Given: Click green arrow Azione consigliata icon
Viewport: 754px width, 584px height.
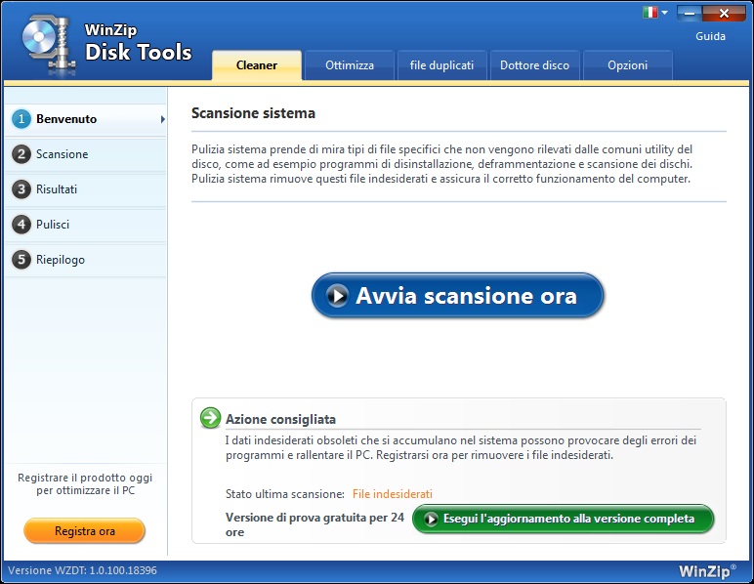Looking at the screenshot, I should pos(211,418).
